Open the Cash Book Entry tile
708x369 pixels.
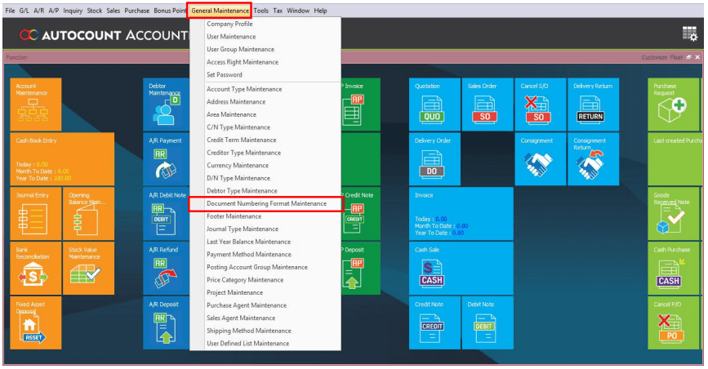[62, 159]
